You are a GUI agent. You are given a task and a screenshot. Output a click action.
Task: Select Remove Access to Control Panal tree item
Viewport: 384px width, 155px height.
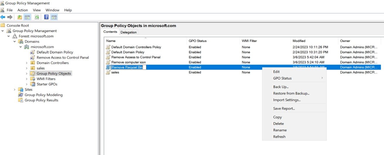pyautogui.click(x=63, y=57)
